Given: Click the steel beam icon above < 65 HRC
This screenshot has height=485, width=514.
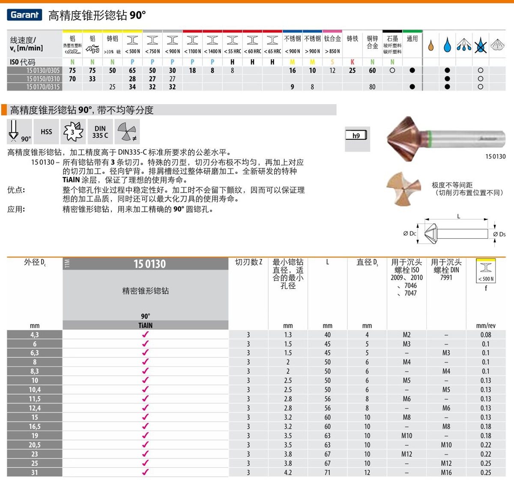Looking at the screenshot, I should coord(272,40).
